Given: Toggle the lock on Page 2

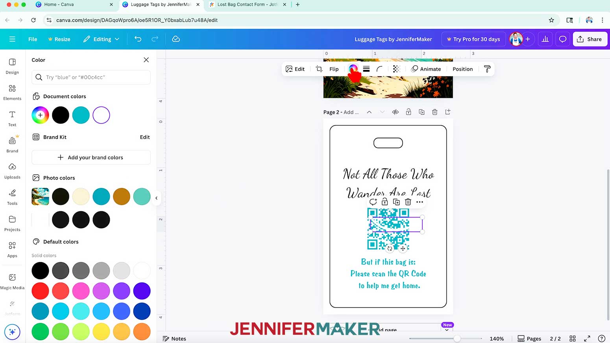Looking at the screenshot, I should pos(409,112).
